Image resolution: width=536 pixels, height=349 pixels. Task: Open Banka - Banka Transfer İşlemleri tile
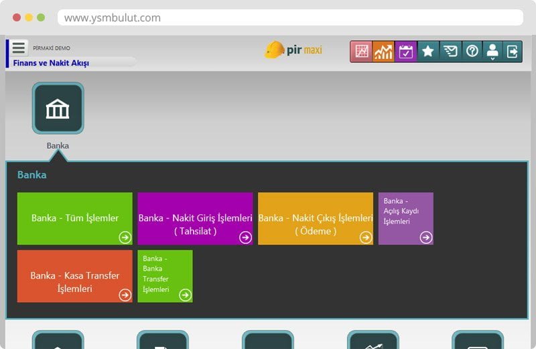click(165, 276)
